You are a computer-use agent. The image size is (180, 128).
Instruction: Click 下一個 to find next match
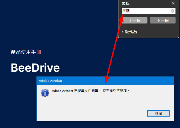pyautogui.click(x=163, y=20)
